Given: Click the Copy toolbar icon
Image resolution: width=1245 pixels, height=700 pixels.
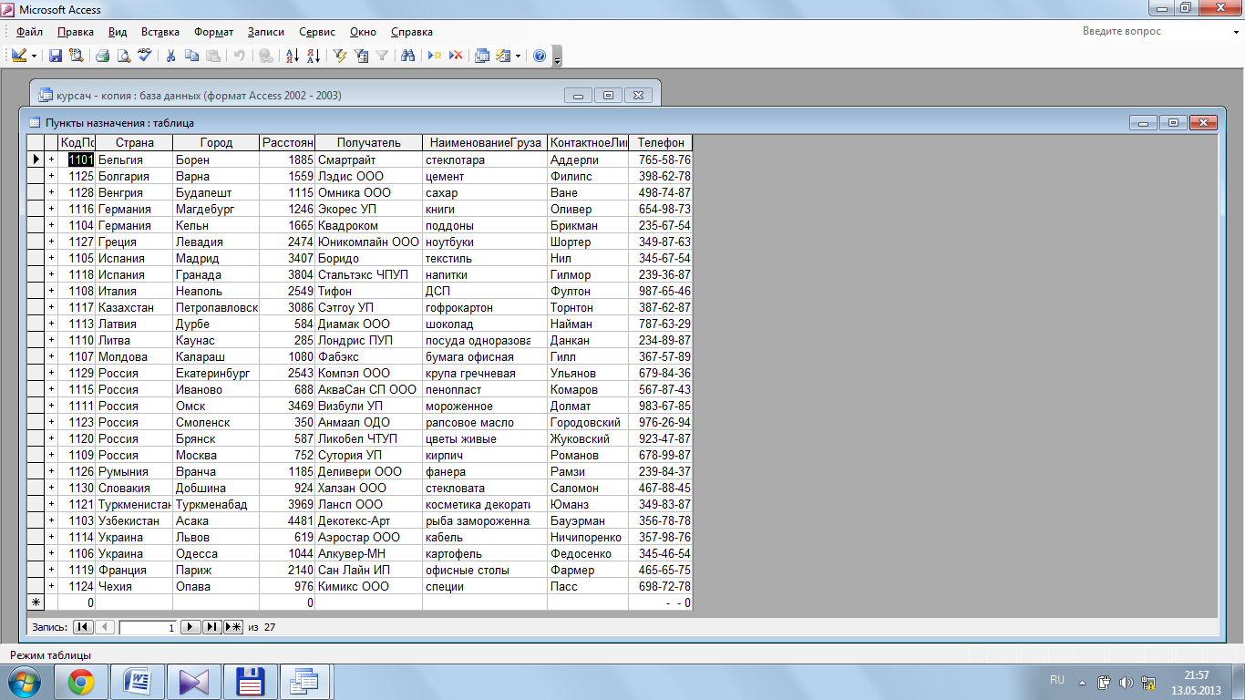Looking at the screenshot, I should coord(191,56).
